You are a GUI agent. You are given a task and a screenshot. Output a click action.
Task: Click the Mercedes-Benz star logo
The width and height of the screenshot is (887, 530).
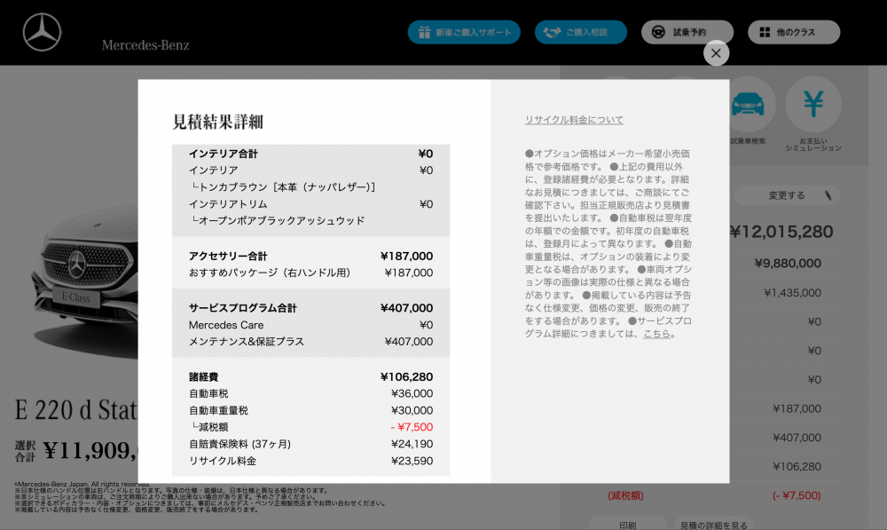point(42,32)
